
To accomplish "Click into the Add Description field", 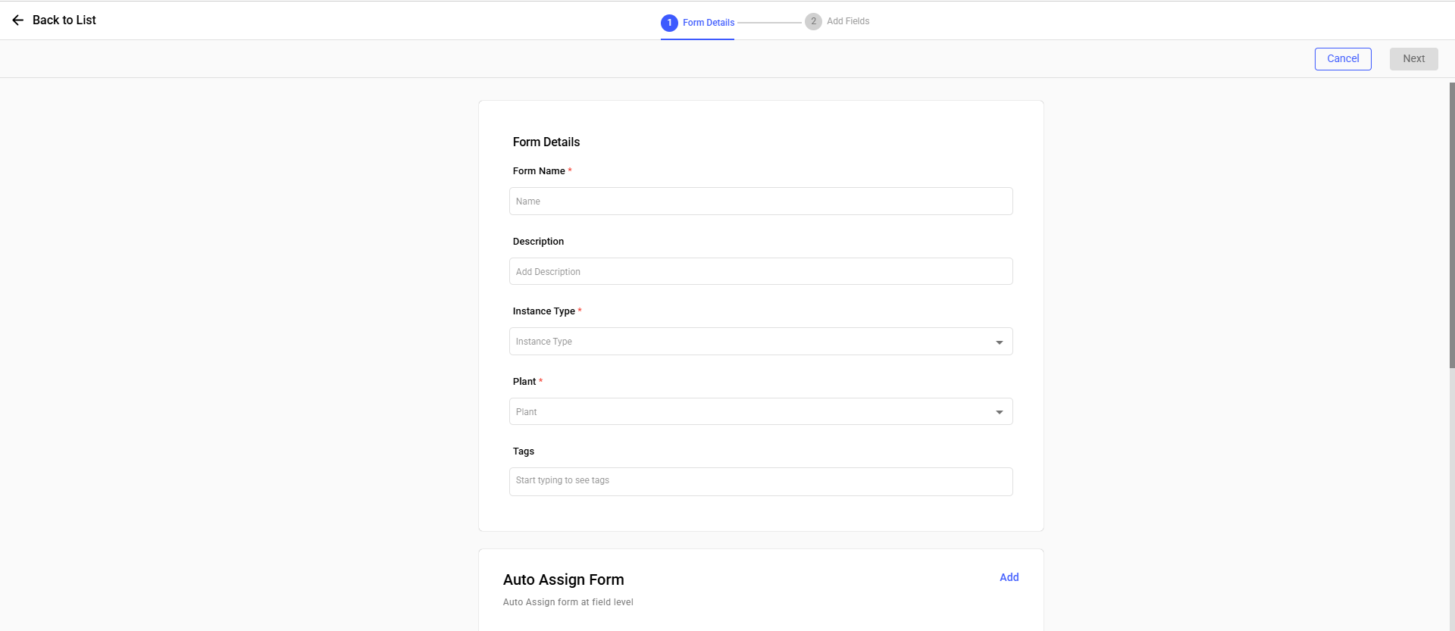I will coord(760,271).
